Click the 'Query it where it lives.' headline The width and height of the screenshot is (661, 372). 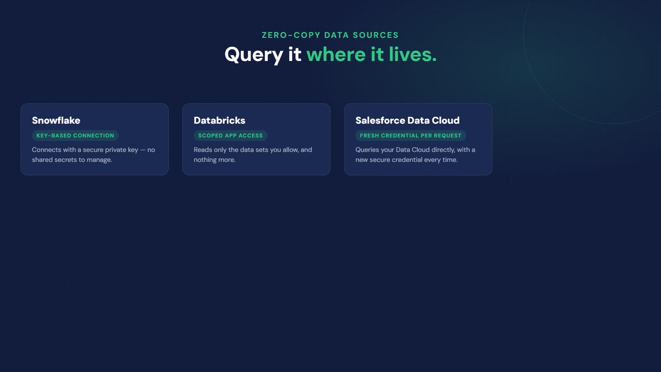pyautogui.click(x=330, y=54)
